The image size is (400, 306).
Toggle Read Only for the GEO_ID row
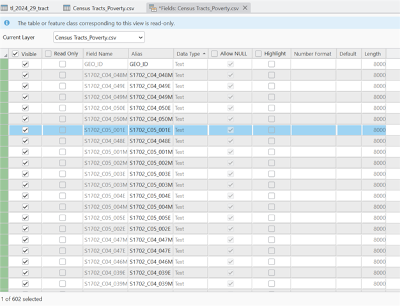[x=63, y=64]
